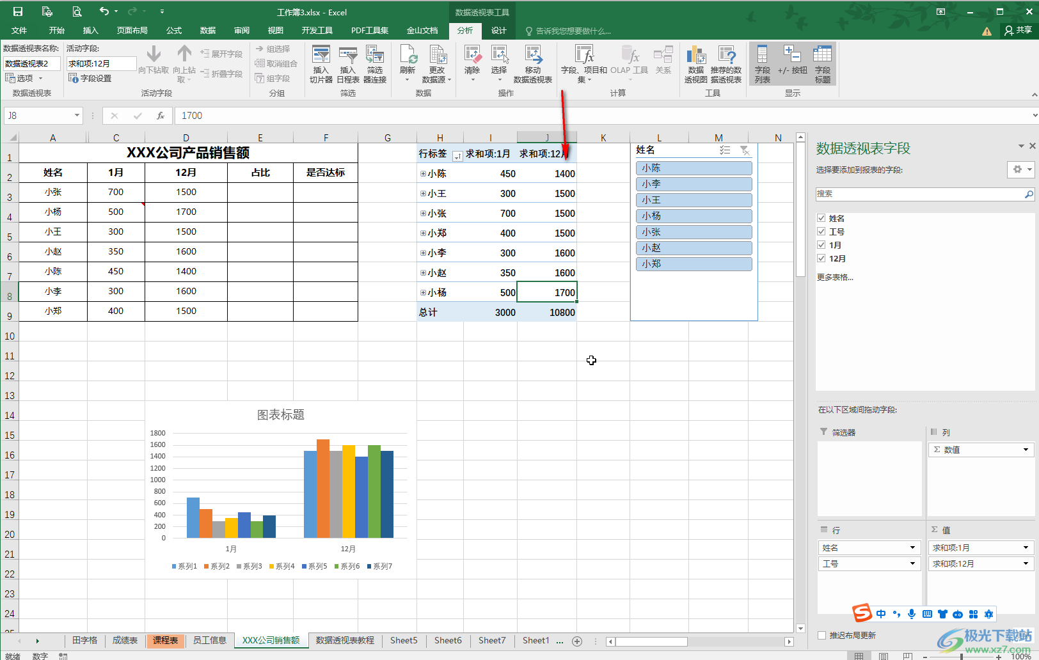The height and width of the screenshot is (660, 1039).
Task: Toggle the Field List display button
Action: 763,64
